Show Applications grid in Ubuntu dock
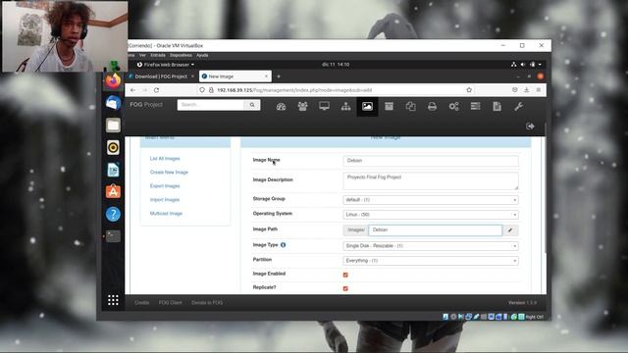This screenshot has width=628, height=353. click(x=113, y=300)
